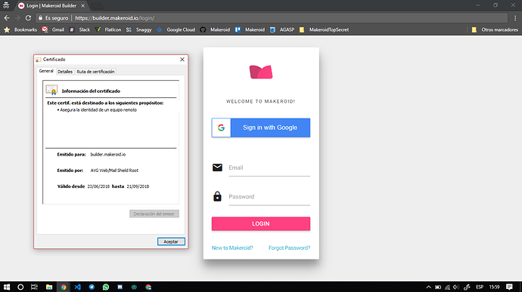Open the Windows Start menu
The image size is (522, 292).
7,287
